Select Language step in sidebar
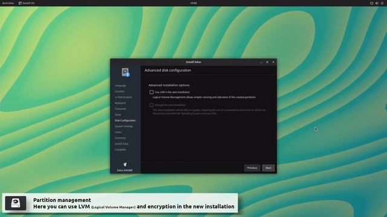This screenshot has height=217, width=387. point(120,86)
